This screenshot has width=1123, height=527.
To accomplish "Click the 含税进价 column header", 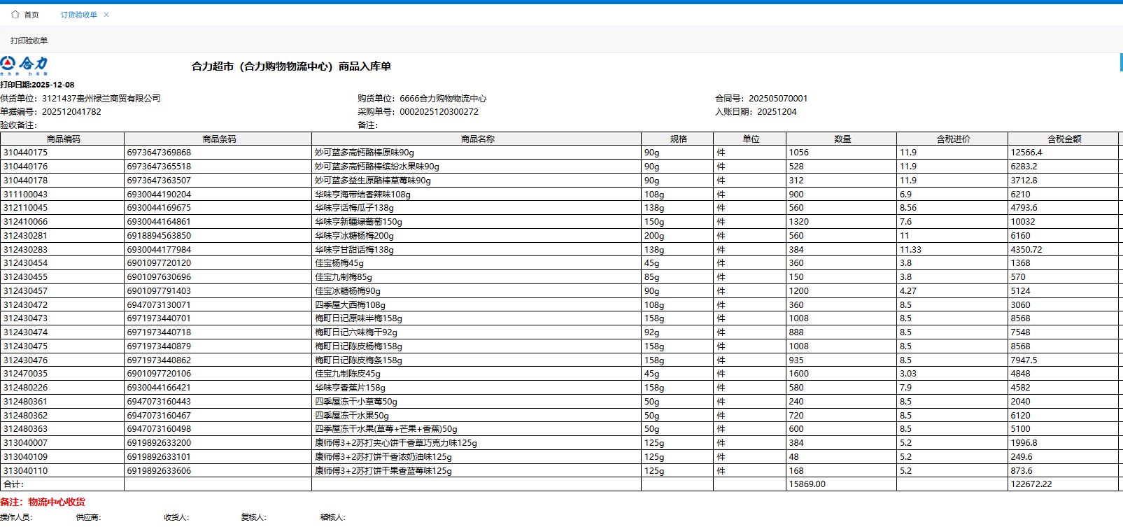I will pyautogui.click(x=953, y=139).
